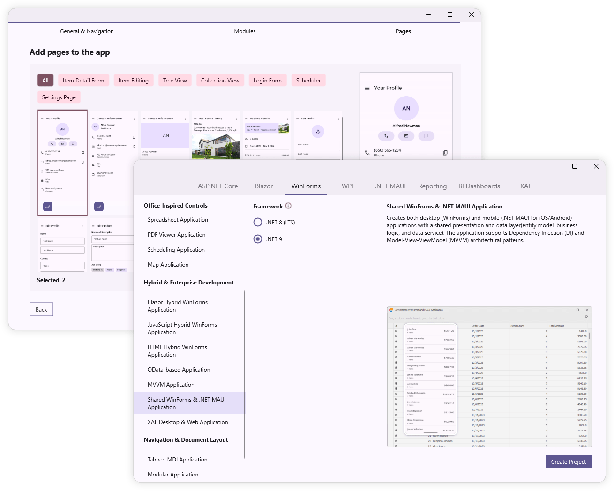
Task: Click the Framework info icon
Action: click(288, 206)
